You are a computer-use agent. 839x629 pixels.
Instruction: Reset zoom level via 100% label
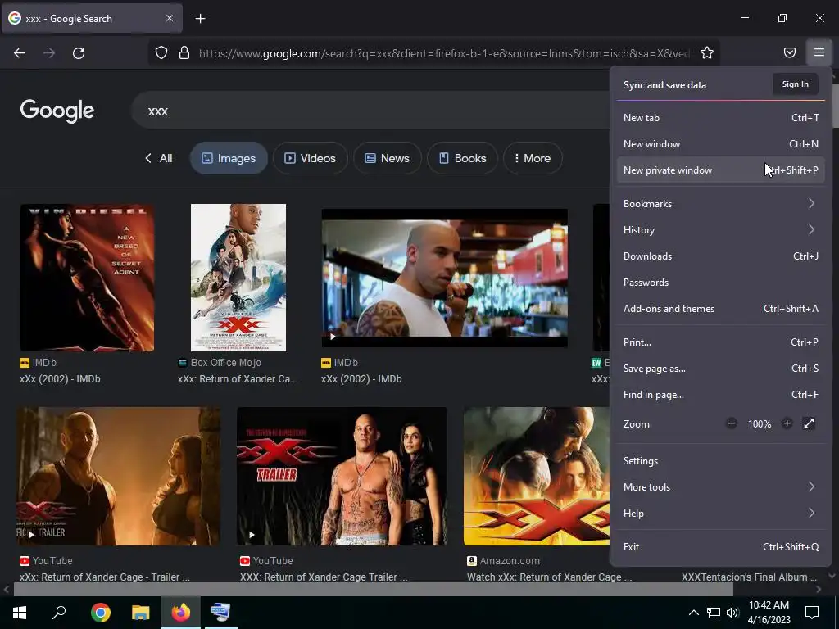pyautogui.click(x=760, y=424)
